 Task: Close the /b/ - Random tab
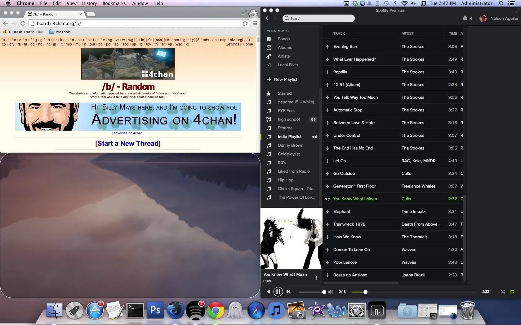[x=81, y=14]
